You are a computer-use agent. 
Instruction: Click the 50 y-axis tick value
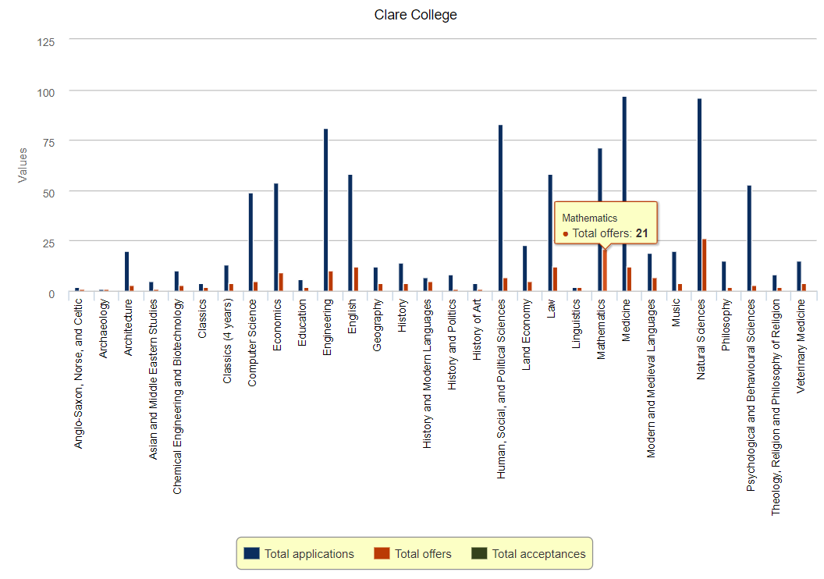click(x=48, y=193)
